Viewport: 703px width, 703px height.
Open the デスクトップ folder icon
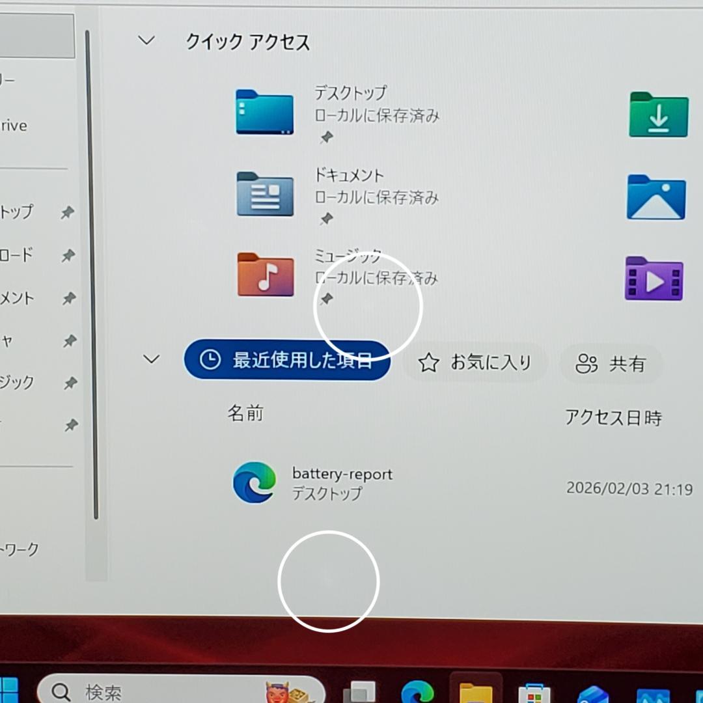tap(264, 112)
